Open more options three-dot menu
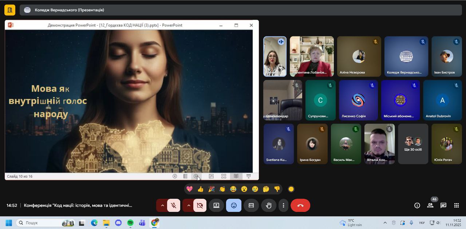This screenshot has width=466, height=229. [284, 205]
